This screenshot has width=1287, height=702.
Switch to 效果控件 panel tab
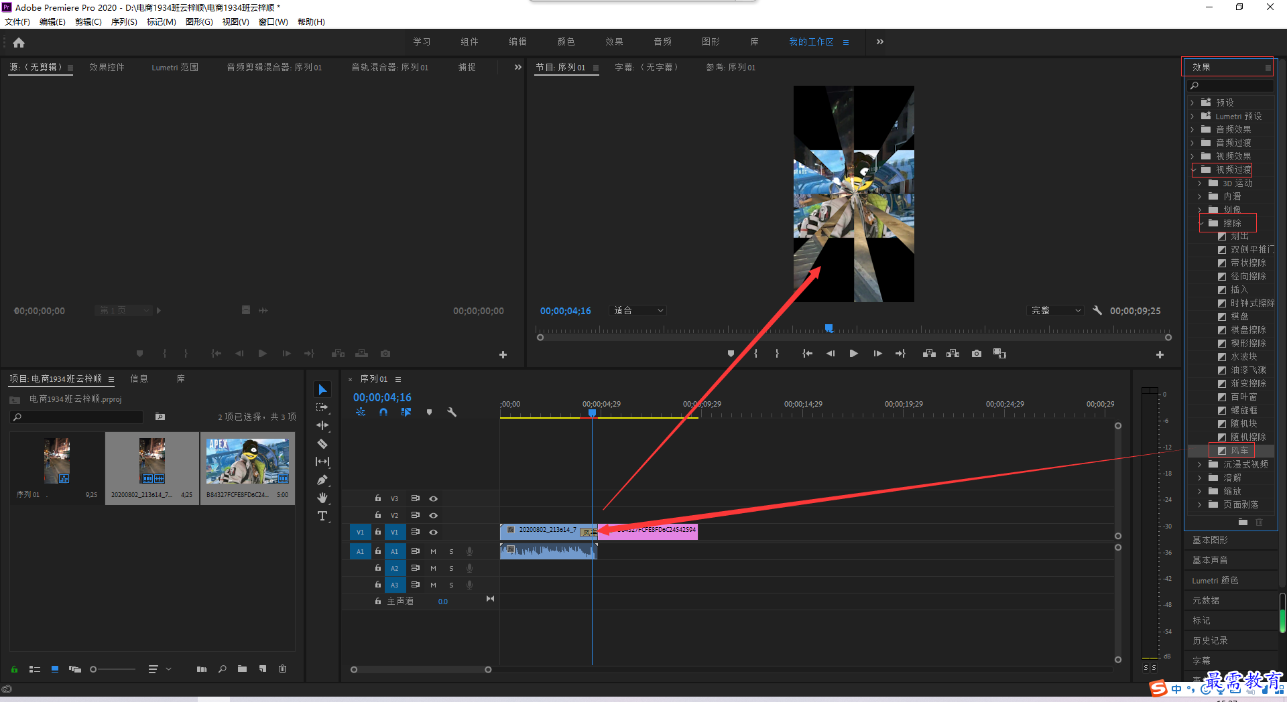click(107, 68)
